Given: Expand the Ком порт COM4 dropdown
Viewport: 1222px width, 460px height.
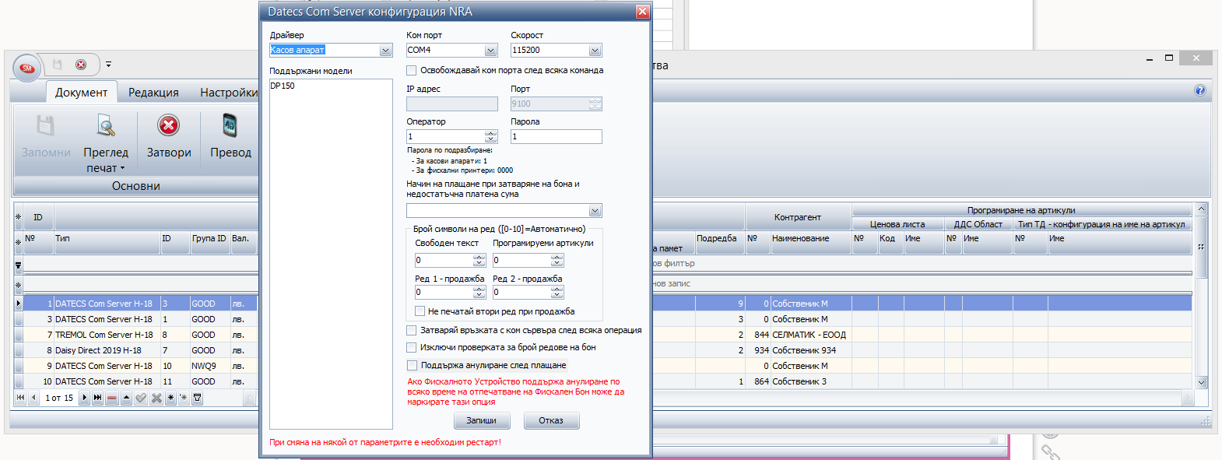Looking at the screenshot, I should pos(490,51).
